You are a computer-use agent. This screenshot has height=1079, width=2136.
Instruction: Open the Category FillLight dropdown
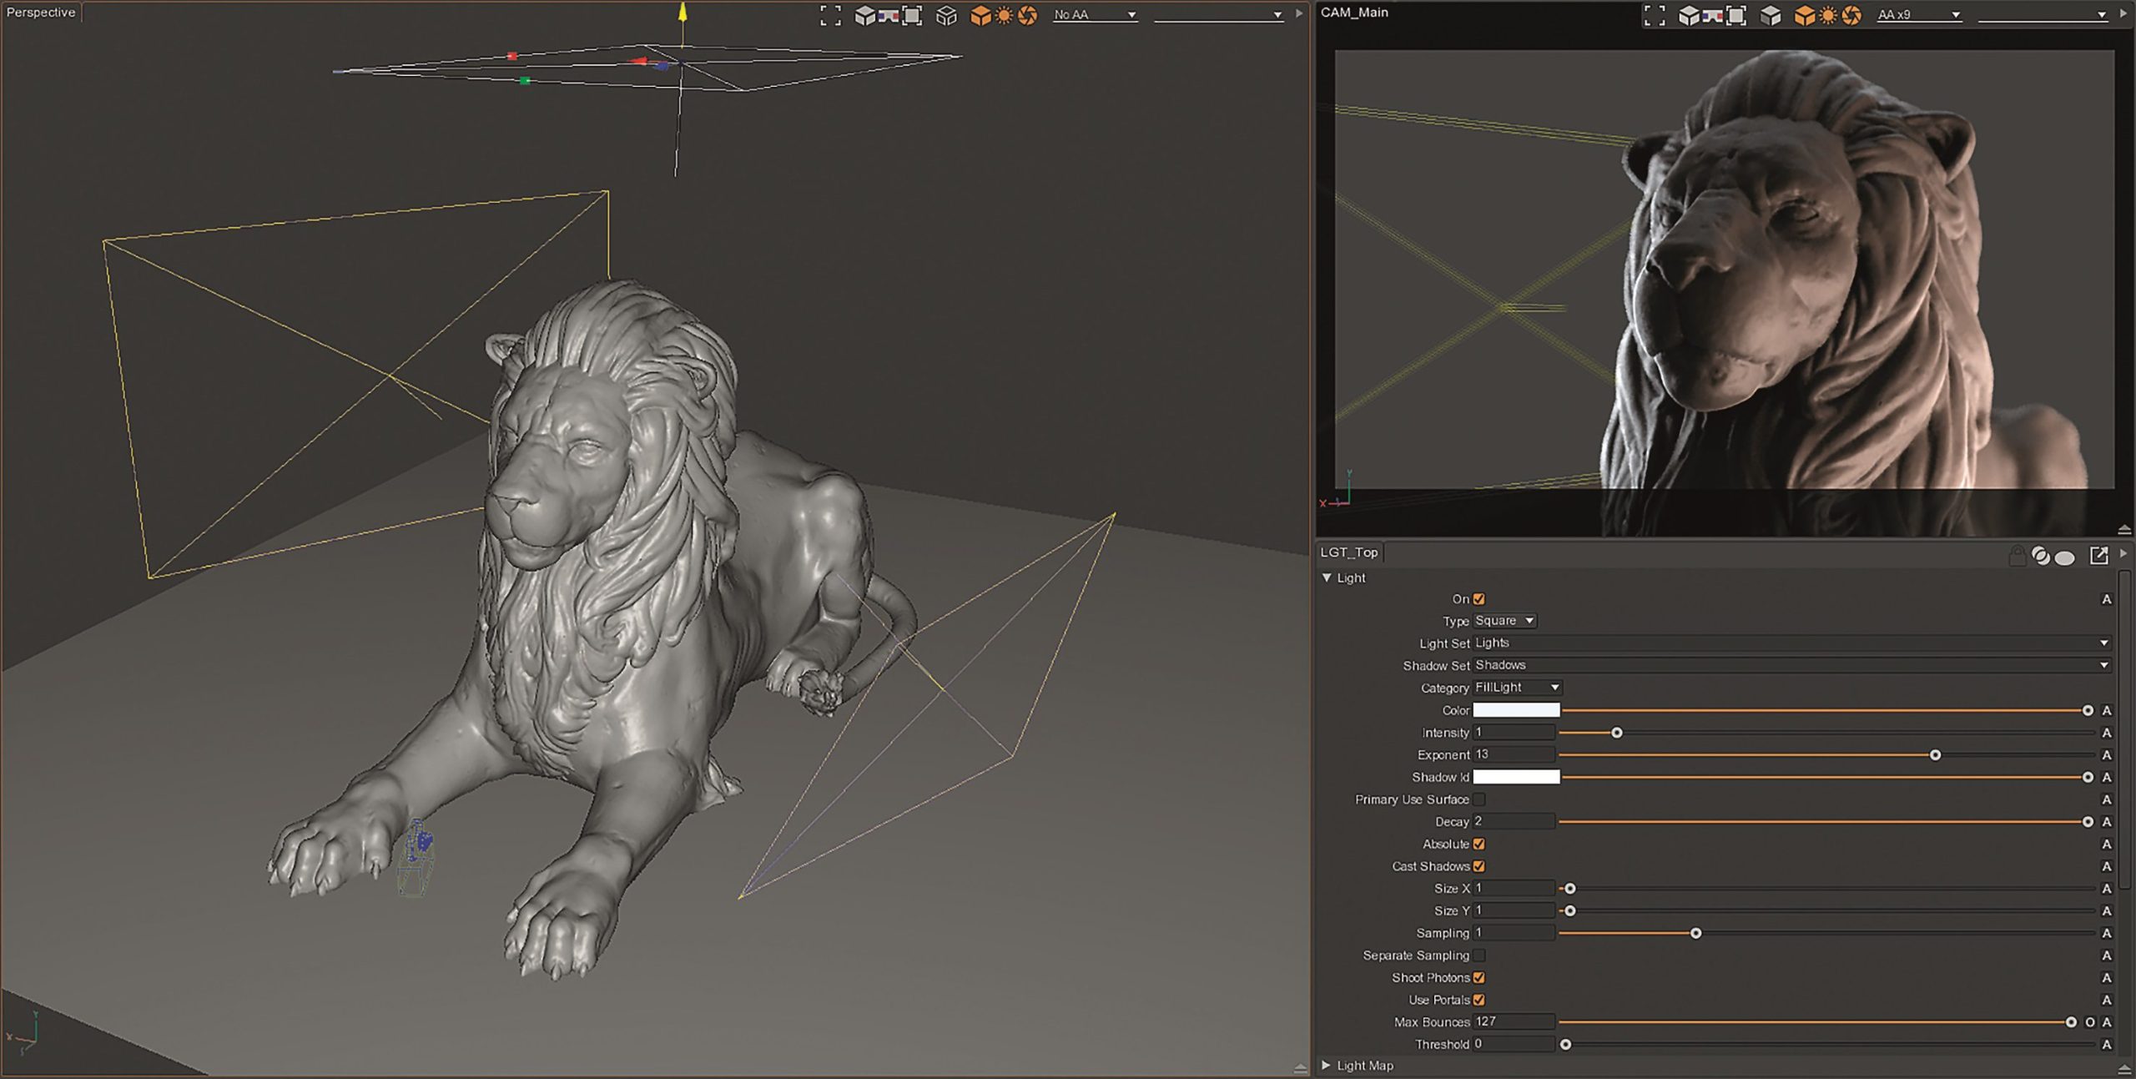click(x=1518, y=688)
